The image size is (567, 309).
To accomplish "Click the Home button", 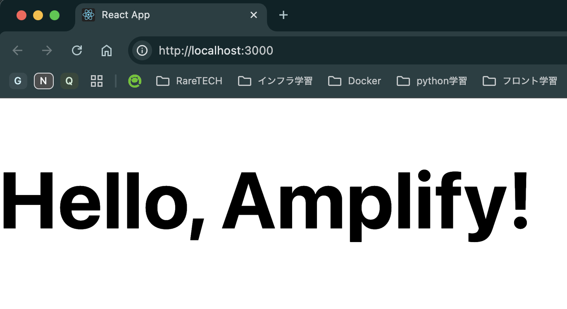I will pyautogui.click(x=106, y=50).
